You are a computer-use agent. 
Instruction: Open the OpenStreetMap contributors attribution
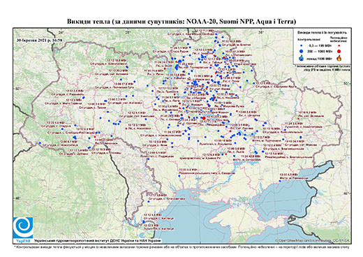(x=312, y=240)
